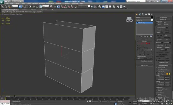
Task: Open the Material Editor icon
Action: [x=114, y=6]
